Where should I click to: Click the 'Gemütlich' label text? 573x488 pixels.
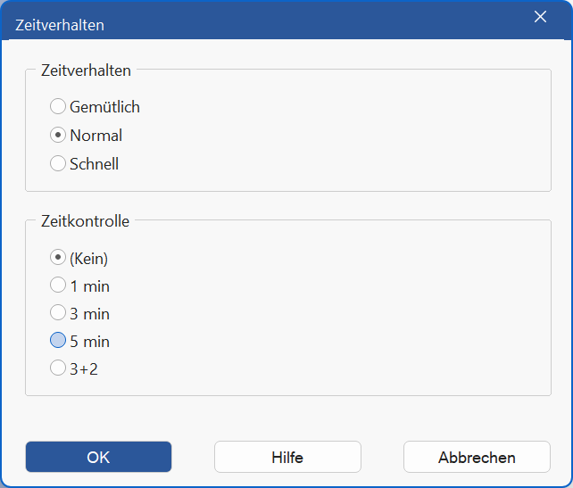[105, 107]
